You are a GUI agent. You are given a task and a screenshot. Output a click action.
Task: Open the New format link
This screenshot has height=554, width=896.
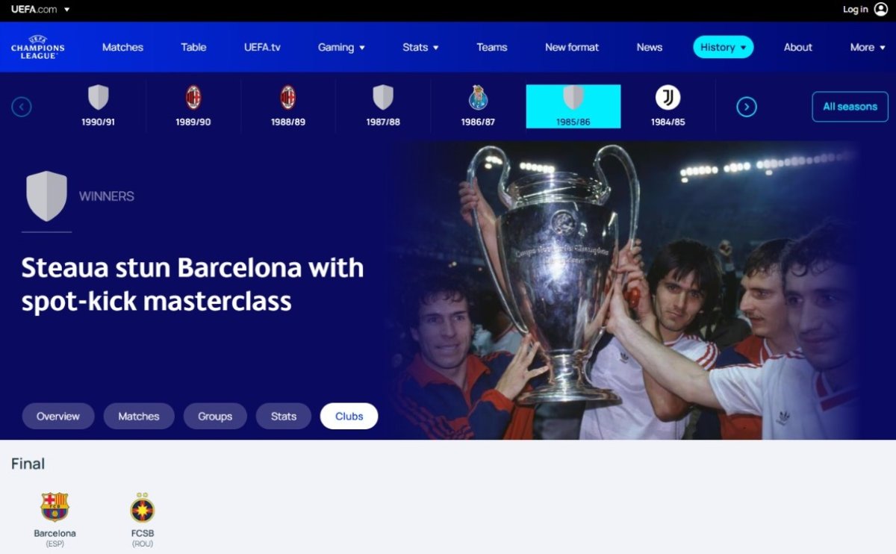point(572,47)
